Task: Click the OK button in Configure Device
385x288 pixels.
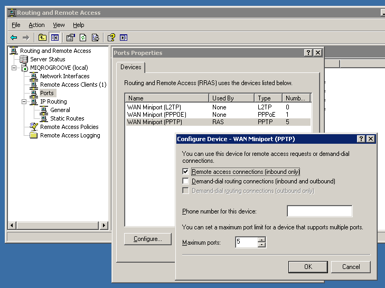Action: click(308, 267)
